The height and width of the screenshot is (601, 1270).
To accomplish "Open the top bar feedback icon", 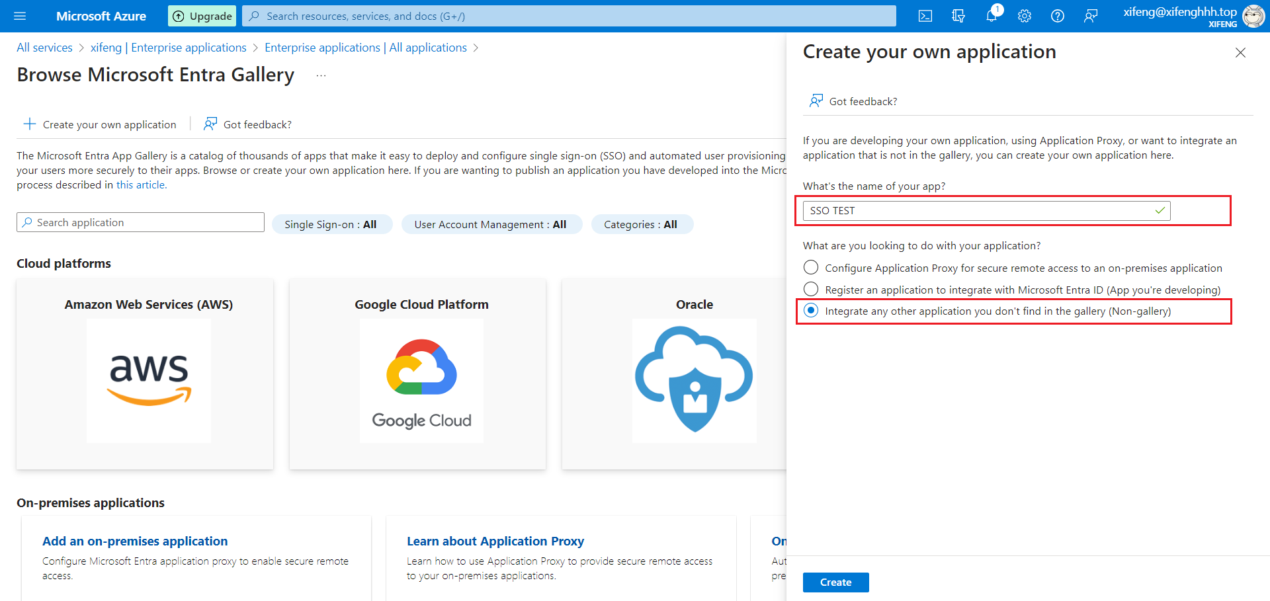I will click(x=1091, y=16).
